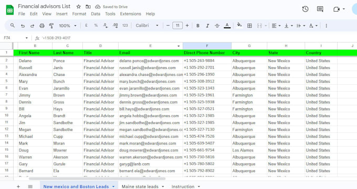
Task: Open the Insert menu
Action: [x=62, y=14]
